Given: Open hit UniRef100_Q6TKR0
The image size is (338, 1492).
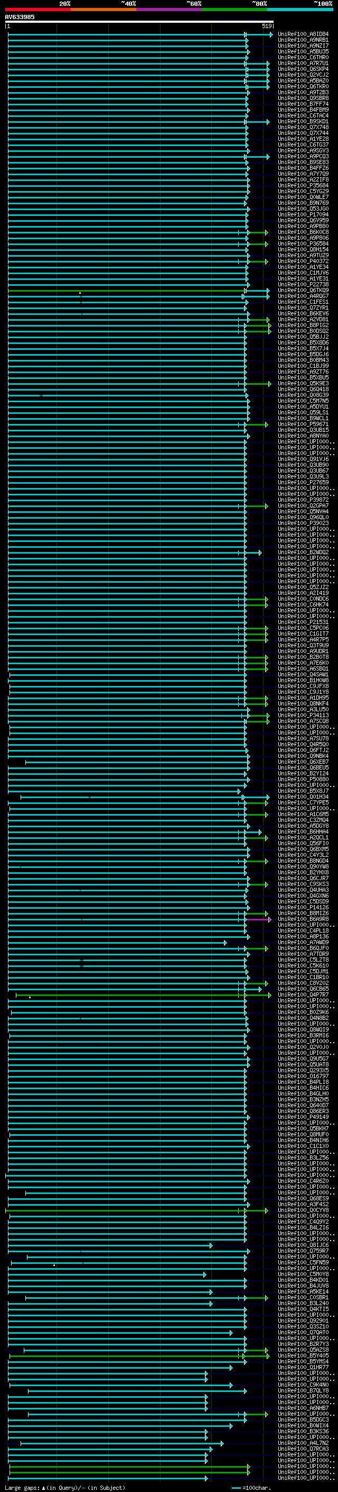Looking at the screenshot, I should [303, 86].
